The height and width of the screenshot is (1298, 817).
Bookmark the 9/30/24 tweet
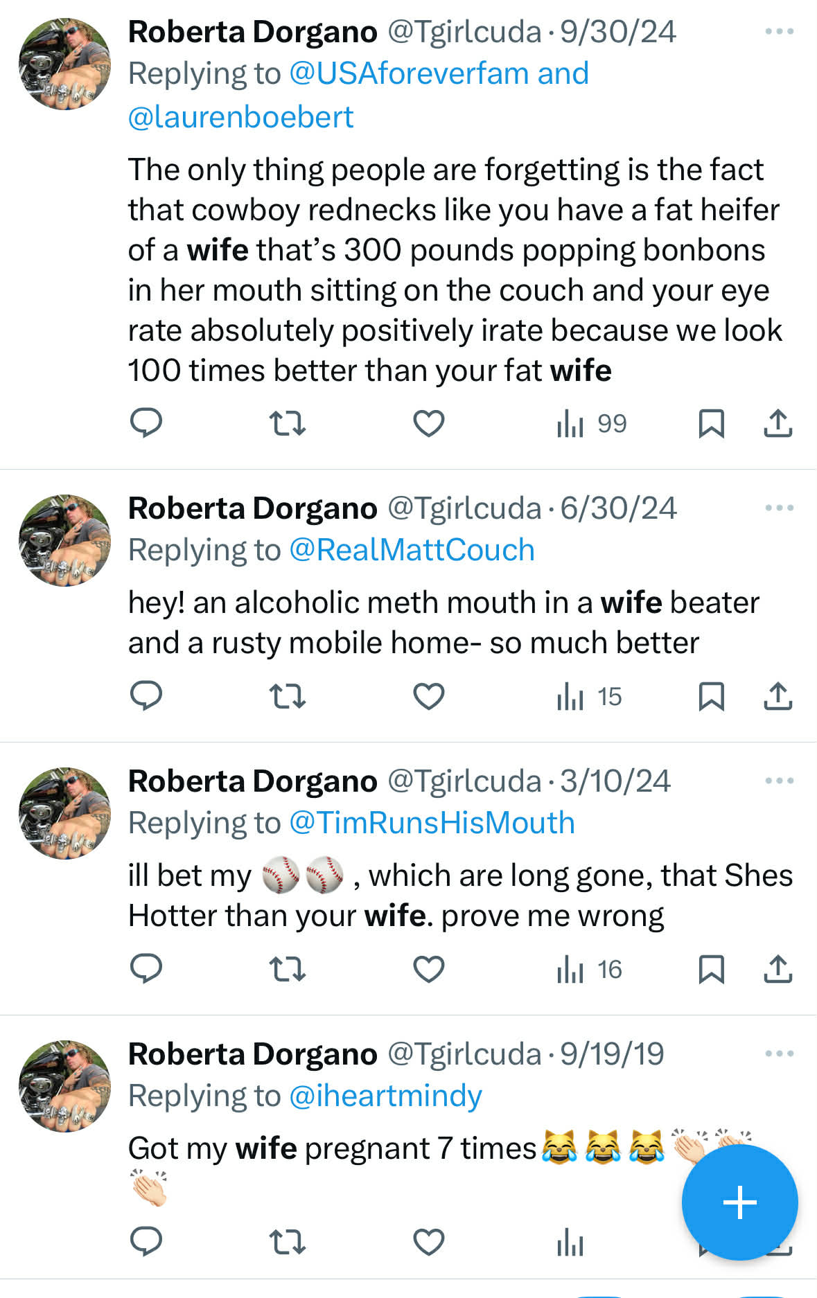[711, 423]
